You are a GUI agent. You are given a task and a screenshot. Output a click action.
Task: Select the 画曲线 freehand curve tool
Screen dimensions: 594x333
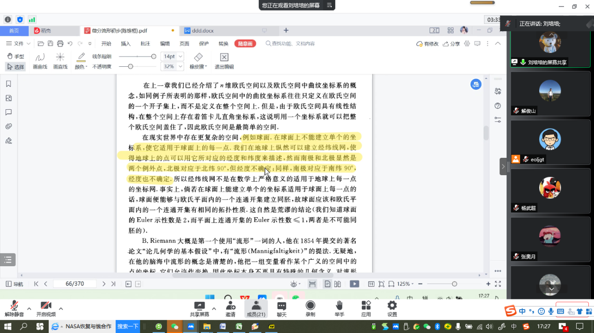(40, 60)
